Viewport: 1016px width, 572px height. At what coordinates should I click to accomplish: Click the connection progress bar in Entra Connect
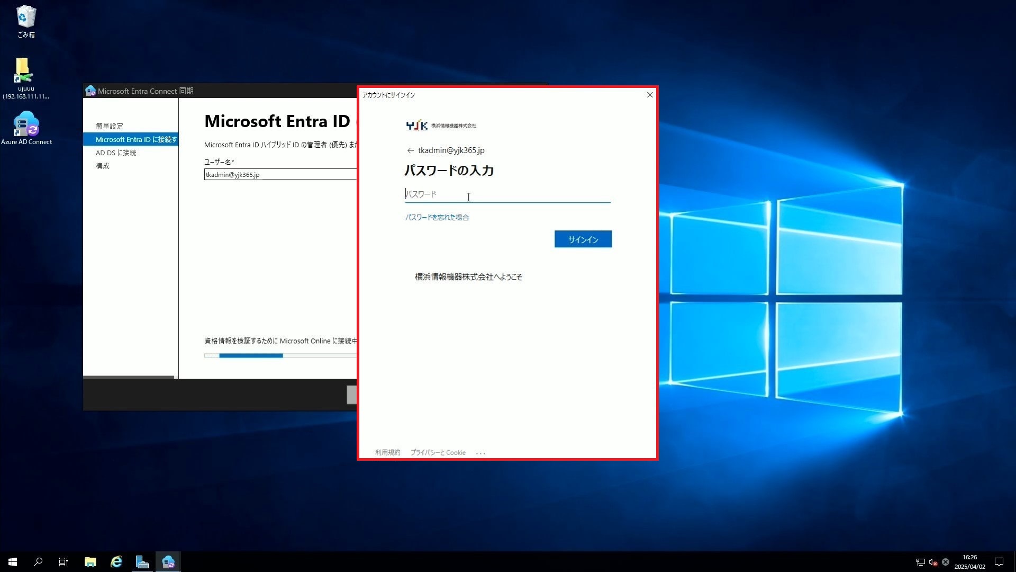click(280, 356)
